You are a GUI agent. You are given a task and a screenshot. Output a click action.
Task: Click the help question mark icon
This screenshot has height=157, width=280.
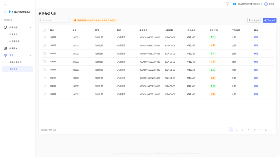(227, 4)
